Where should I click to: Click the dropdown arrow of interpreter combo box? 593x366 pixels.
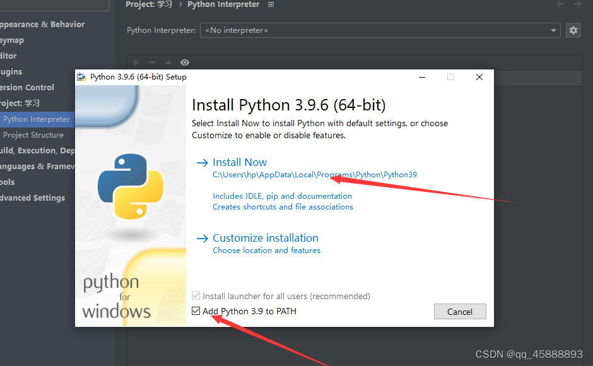click(553, 30)
